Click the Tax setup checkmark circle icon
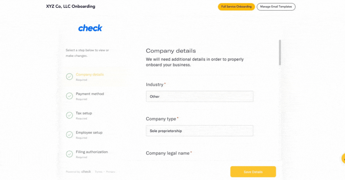 [x=69, y=115]
